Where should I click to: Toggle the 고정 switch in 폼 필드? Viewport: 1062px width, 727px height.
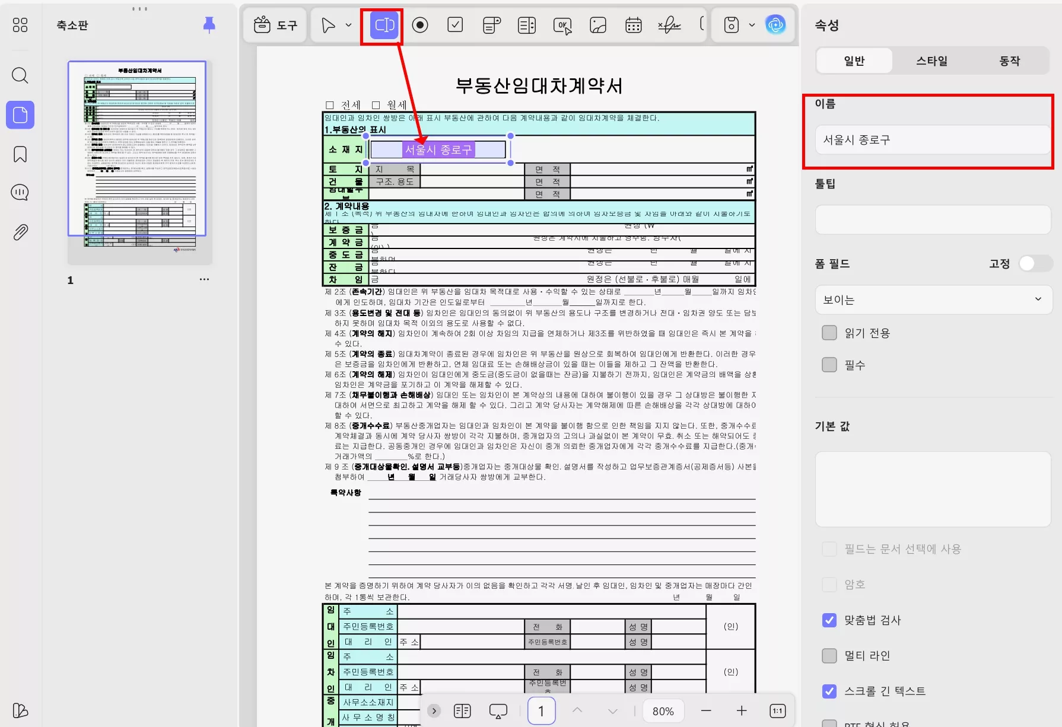(x=1035, y=263)
